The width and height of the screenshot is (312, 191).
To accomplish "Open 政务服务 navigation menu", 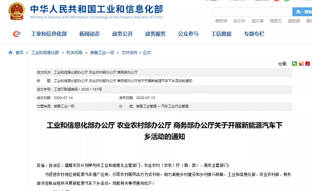I will [x=155, y=34].
